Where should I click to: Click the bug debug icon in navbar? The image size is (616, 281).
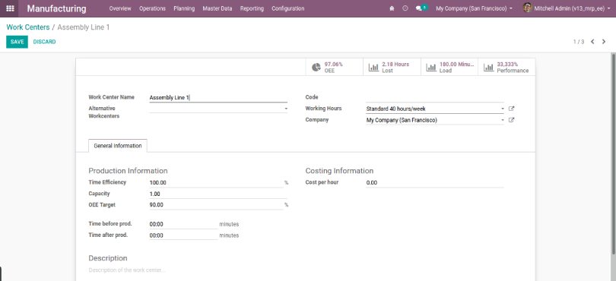[392, 8]
